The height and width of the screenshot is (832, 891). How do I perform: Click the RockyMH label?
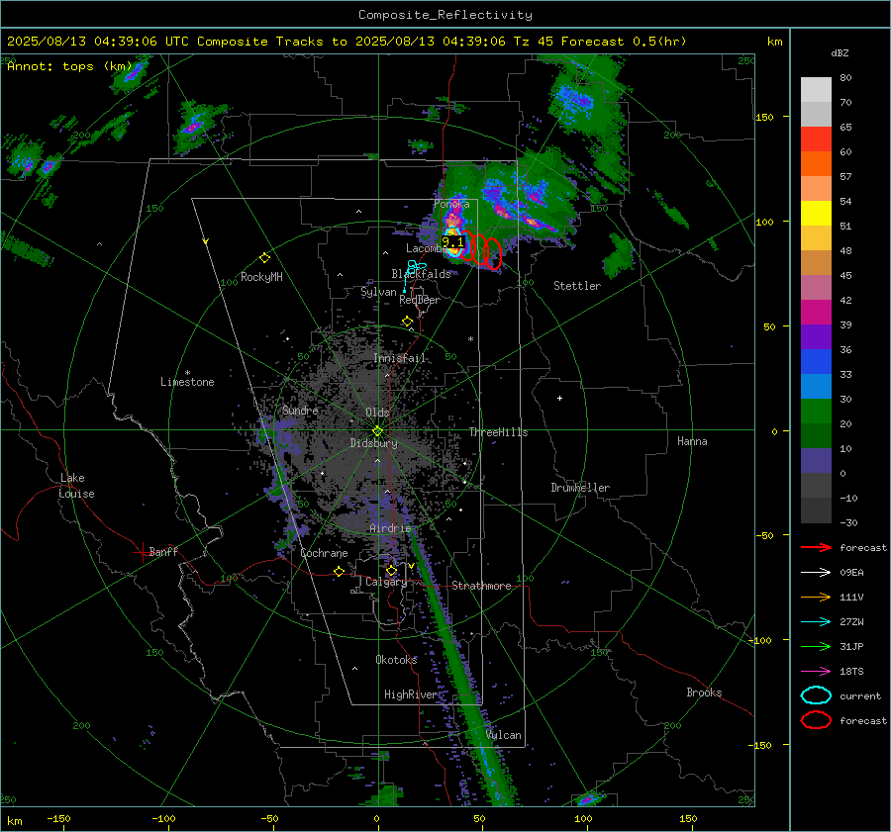tap(261, 277)
